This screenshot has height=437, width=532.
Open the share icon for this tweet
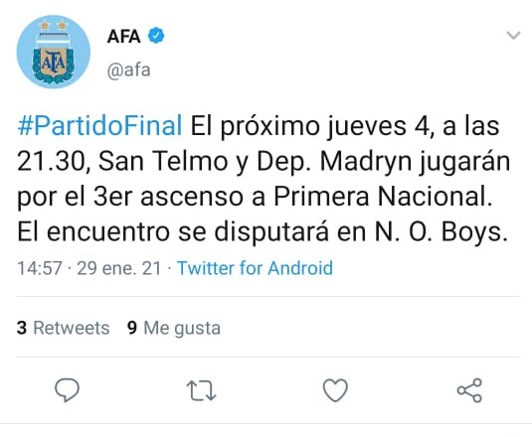point(469,390)
